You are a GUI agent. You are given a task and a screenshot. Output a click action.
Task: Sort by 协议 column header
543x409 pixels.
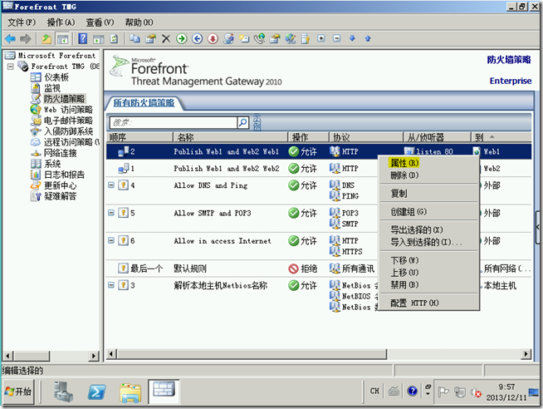point(365,137)
